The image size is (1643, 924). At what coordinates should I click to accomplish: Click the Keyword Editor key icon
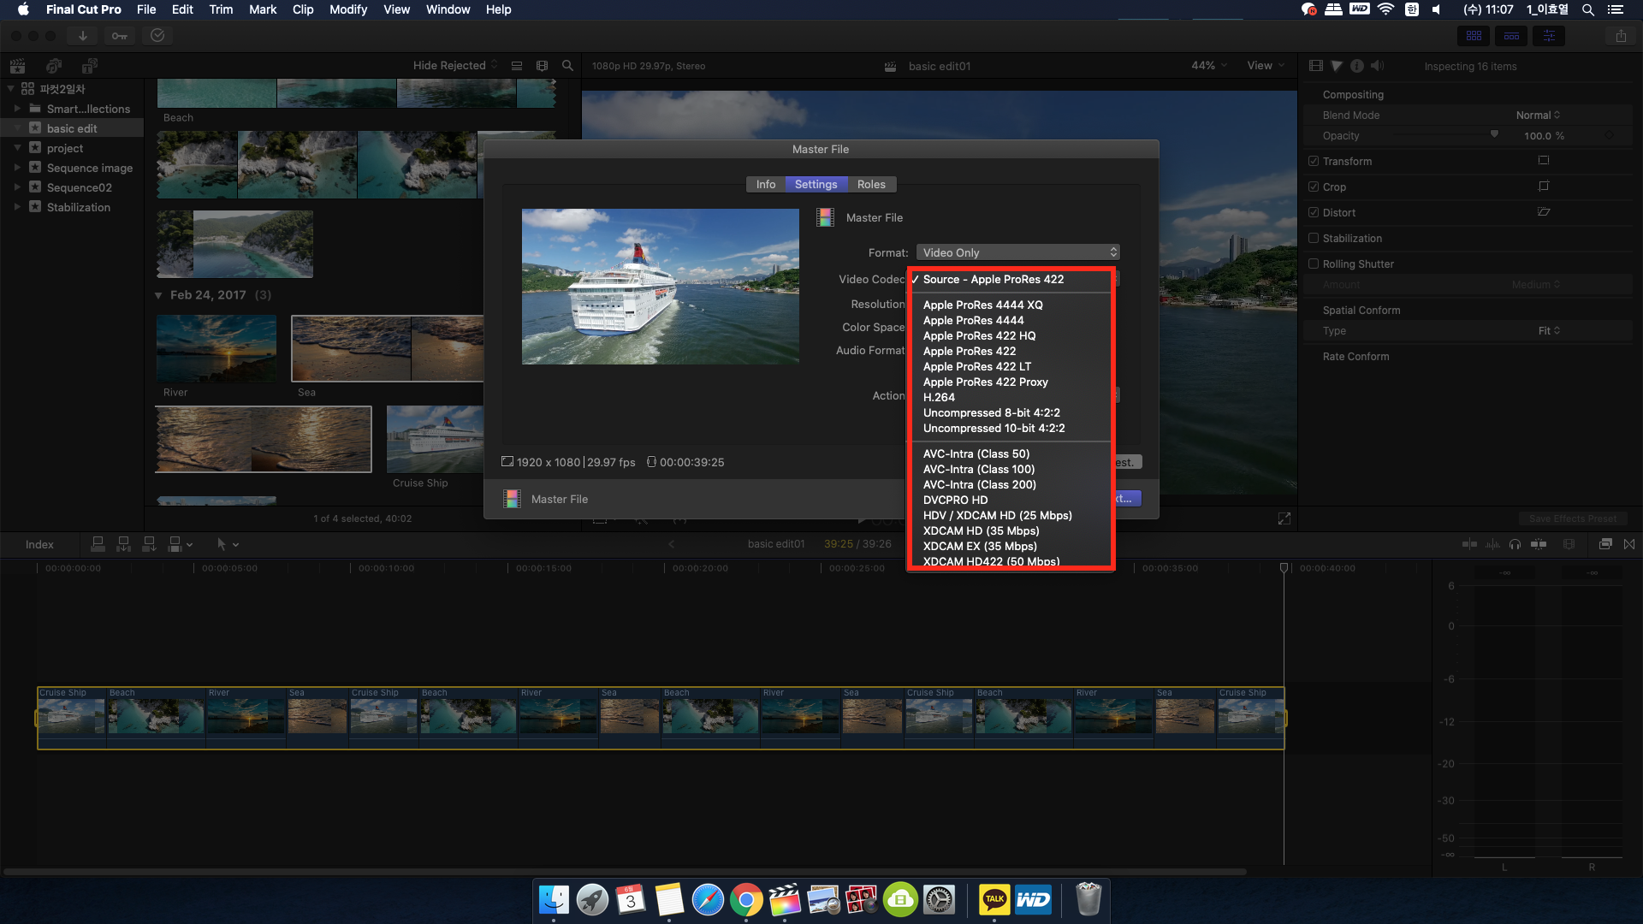(120, 36)
